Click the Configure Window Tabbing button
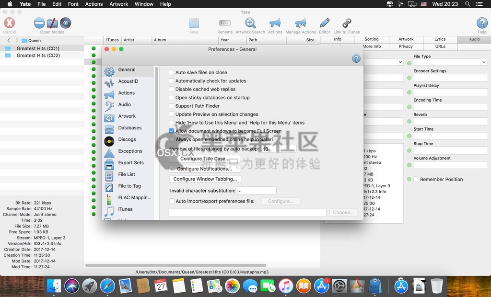 click(205, 179)
